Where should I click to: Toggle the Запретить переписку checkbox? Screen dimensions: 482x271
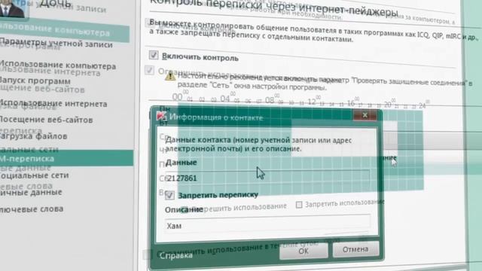[169, 195]
